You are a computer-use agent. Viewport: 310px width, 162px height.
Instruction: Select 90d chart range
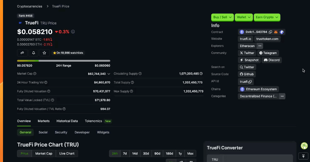[x=157, y=153]
